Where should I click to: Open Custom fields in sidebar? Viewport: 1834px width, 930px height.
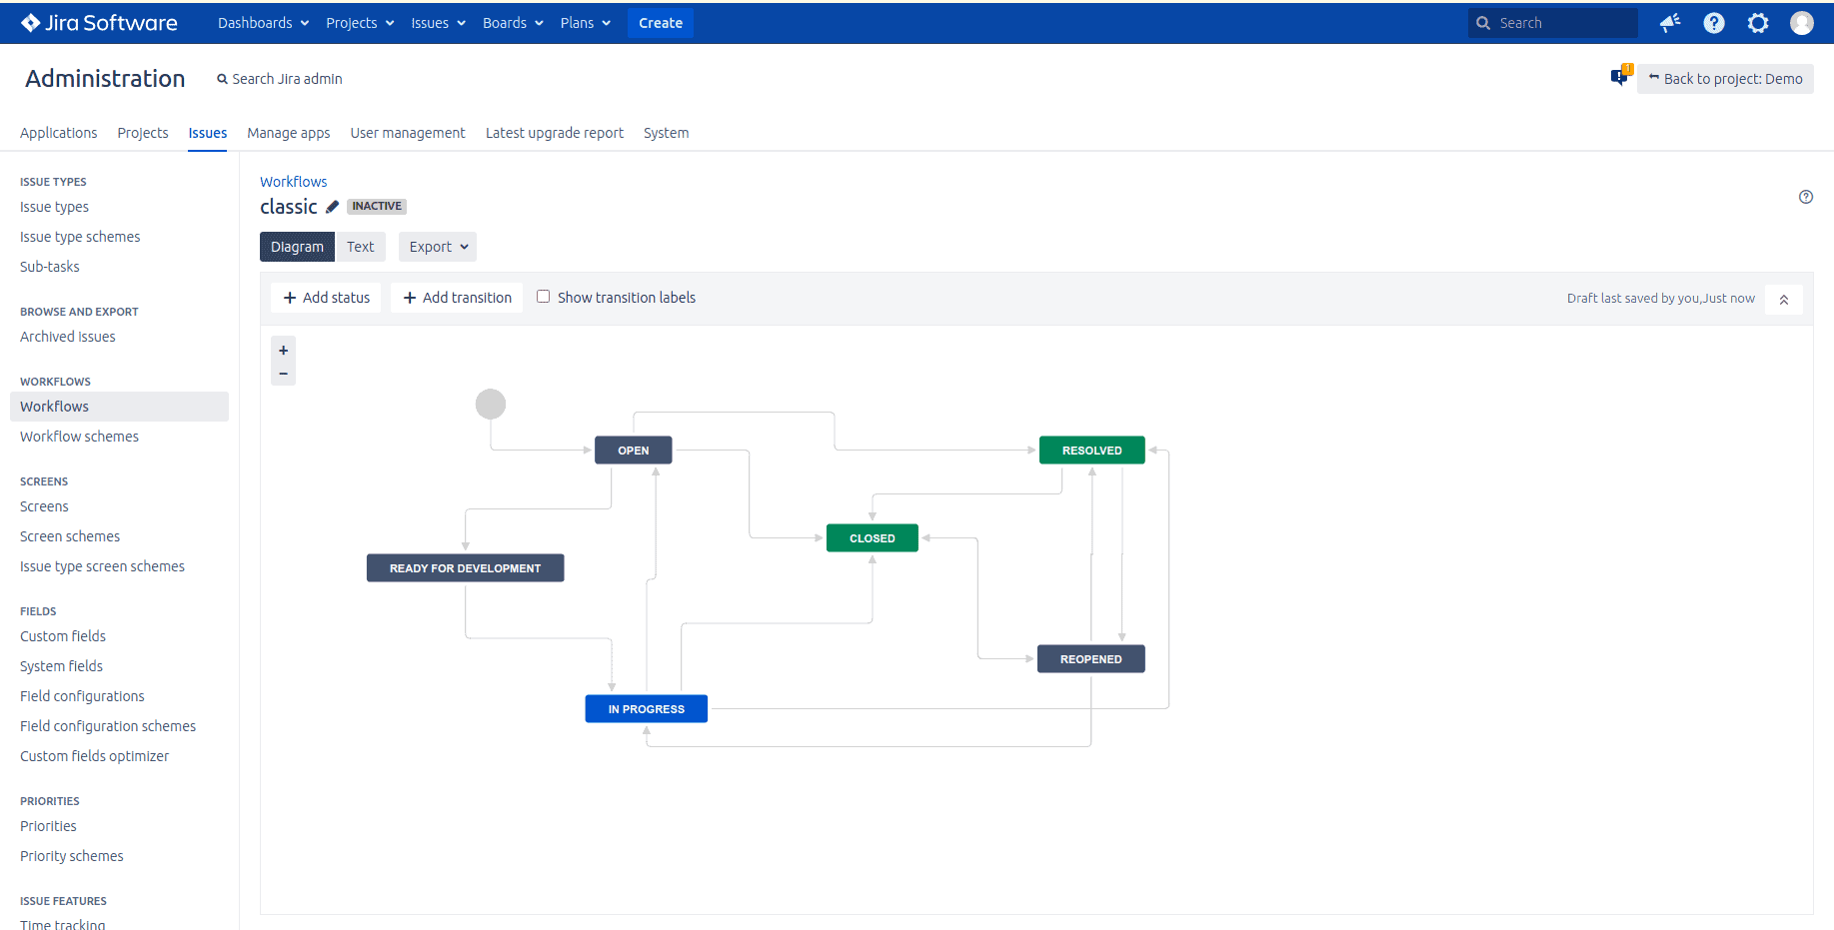63,636
